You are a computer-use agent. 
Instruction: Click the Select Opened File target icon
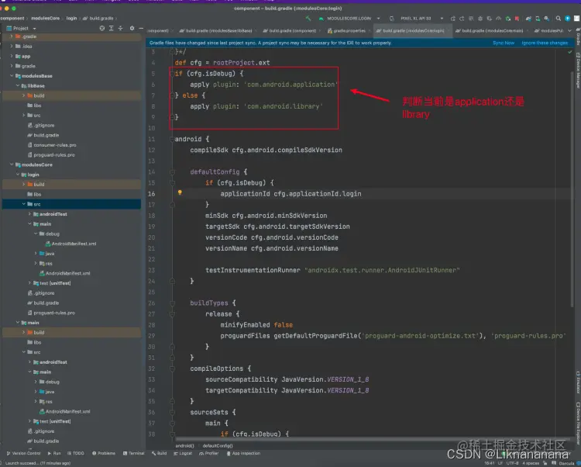tap(102, 28)
